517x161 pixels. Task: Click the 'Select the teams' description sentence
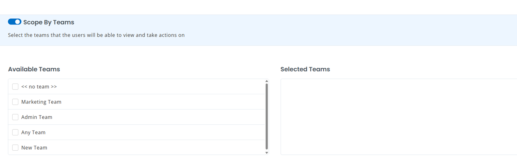pyautogui.click(x=96, y=35)
